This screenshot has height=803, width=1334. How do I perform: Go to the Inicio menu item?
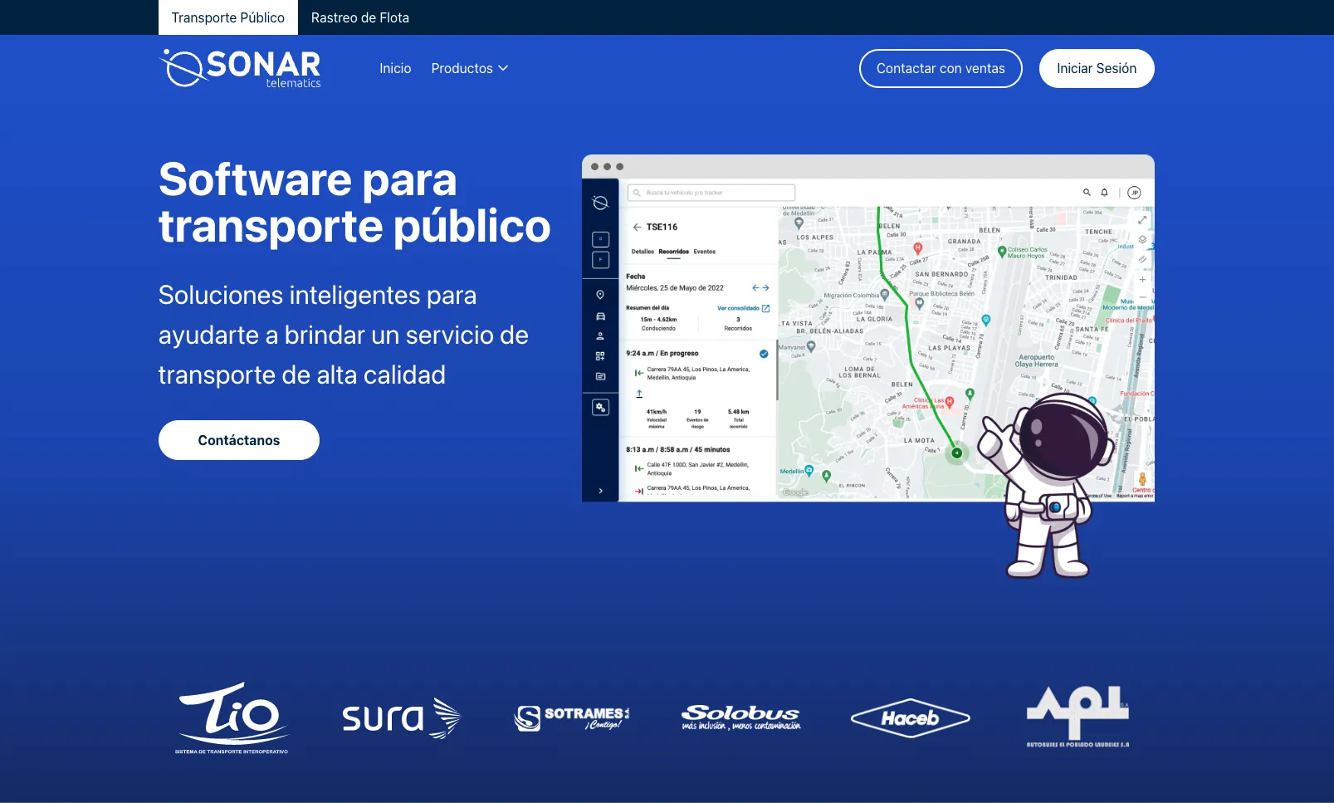point(395,68)
